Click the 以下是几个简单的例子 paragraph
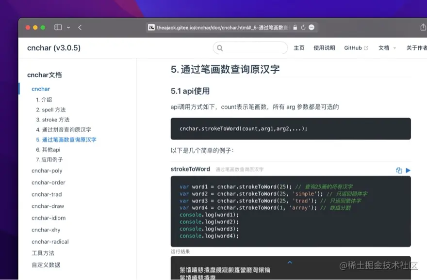This screenshot has height=280, width=427. point(202,151)
